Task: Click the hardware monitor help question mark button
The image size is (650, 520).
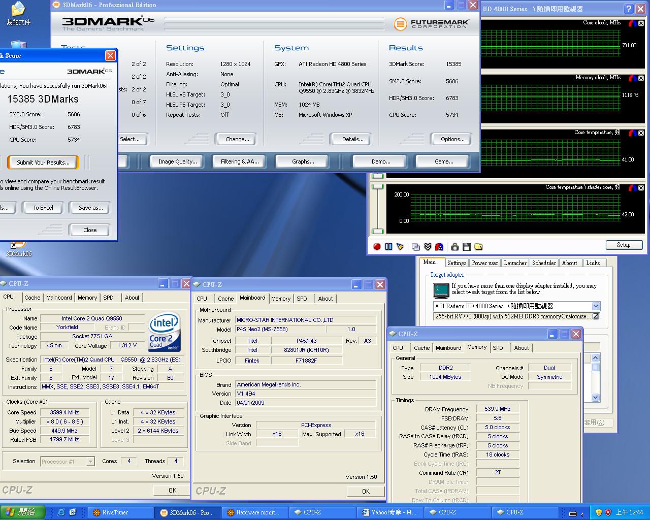Action: (x=629, y=9)
